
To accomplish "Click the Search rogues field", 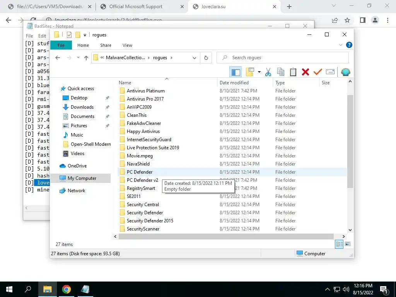I will click(283, 58).
